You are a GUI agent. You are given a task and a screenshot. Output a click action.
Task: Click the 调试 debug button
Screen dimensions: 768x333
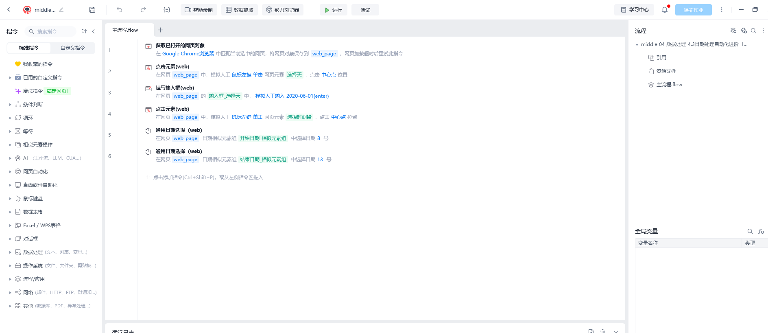click(365, 10)
